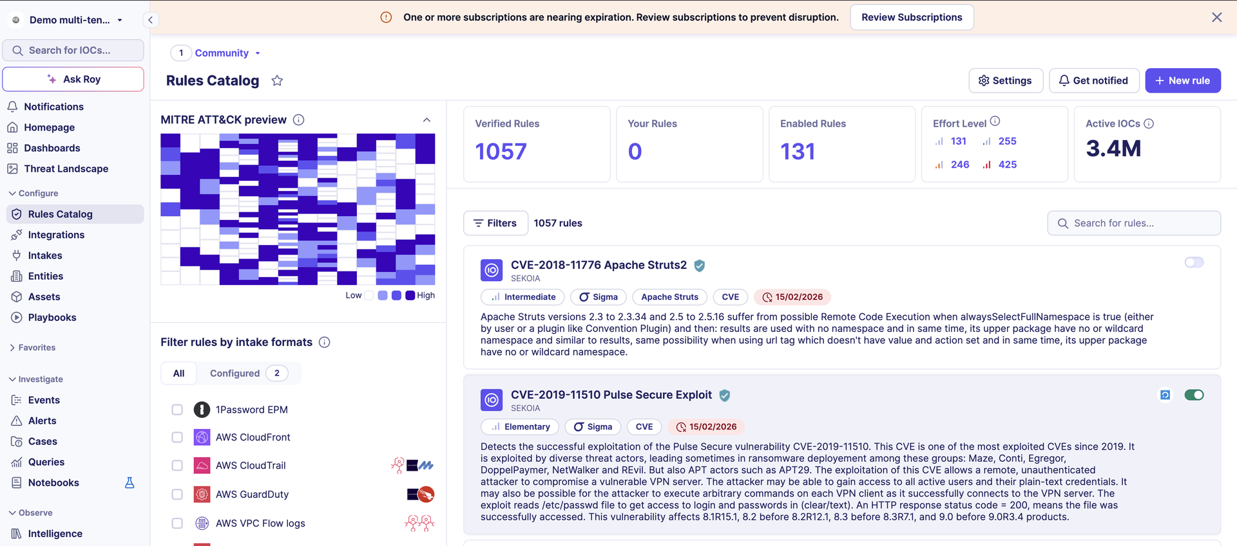Open Dashboards sidebar item
The width and height of the screenshot is (1237, 546).
(x=52, y=148)
